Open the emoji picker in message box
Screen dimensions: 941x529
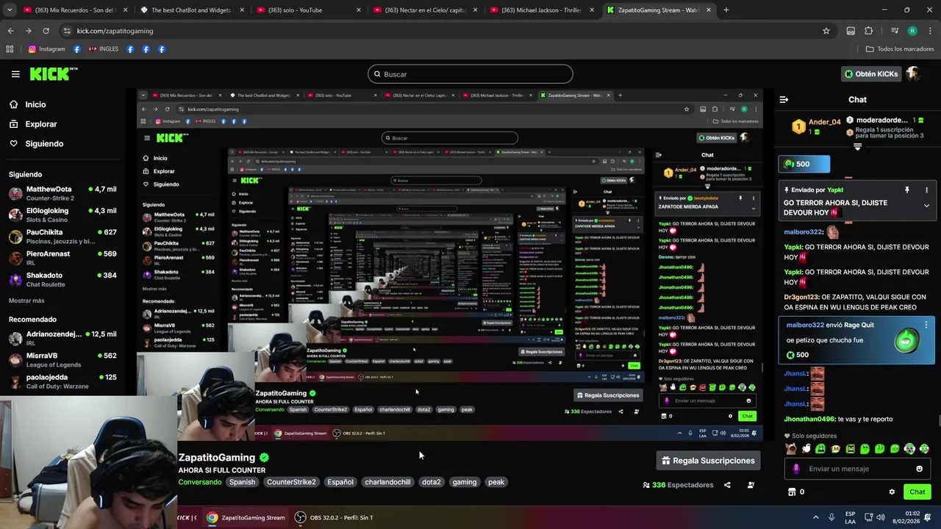click(x=919, y=469)
